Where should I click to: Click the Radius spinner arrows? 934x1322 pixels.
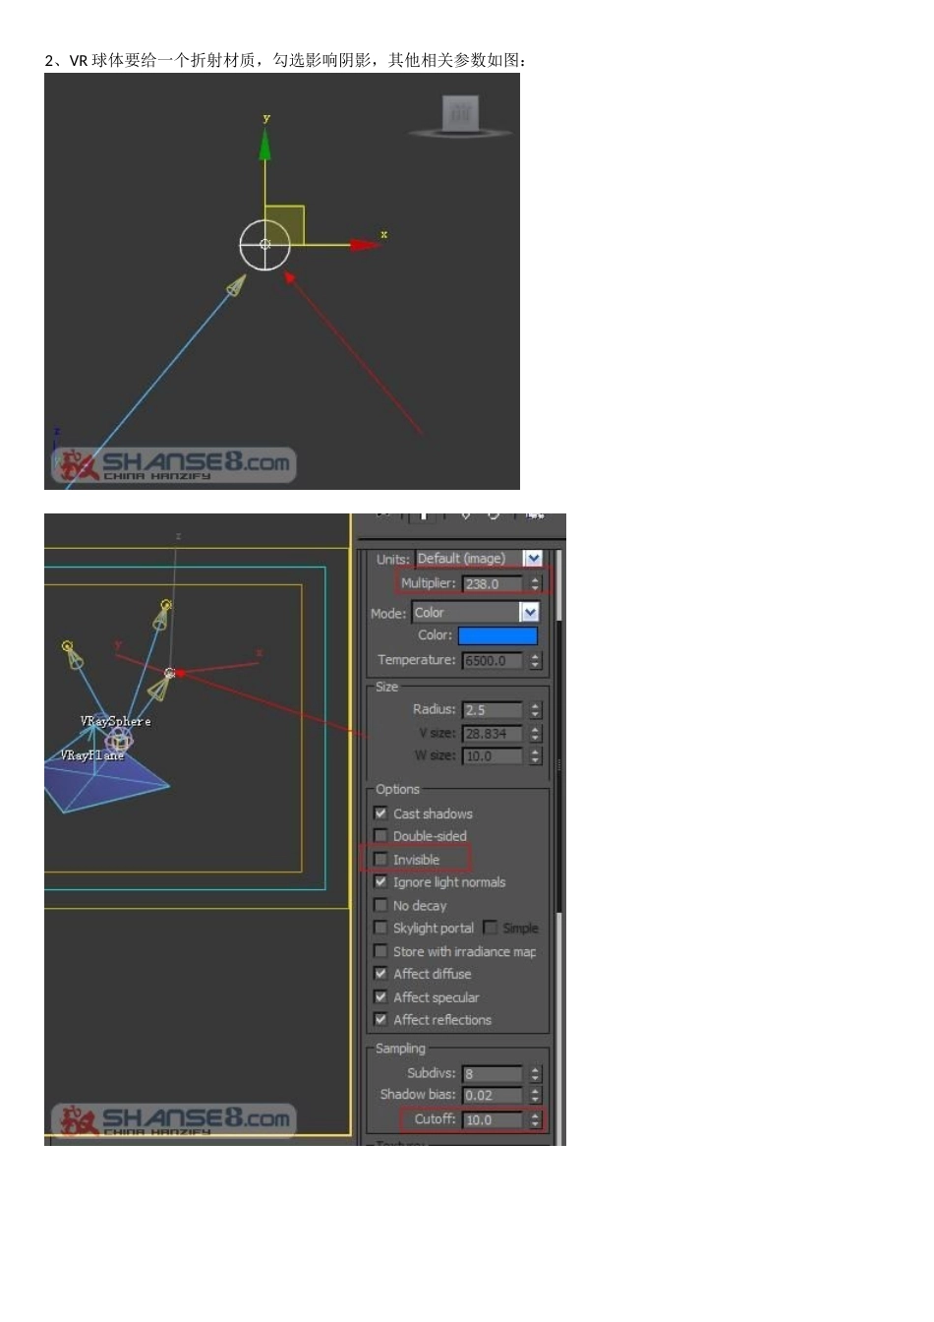pyautogui.click(x=535, y=709)
